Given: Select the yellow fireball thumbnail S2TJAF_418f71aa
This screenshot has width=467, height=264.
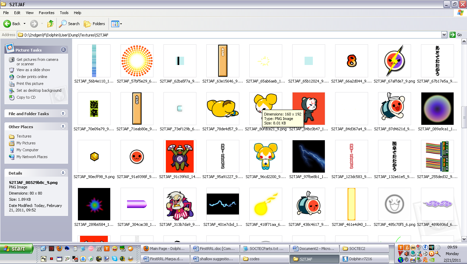Looking at the screenshot, I should (266, 204).
